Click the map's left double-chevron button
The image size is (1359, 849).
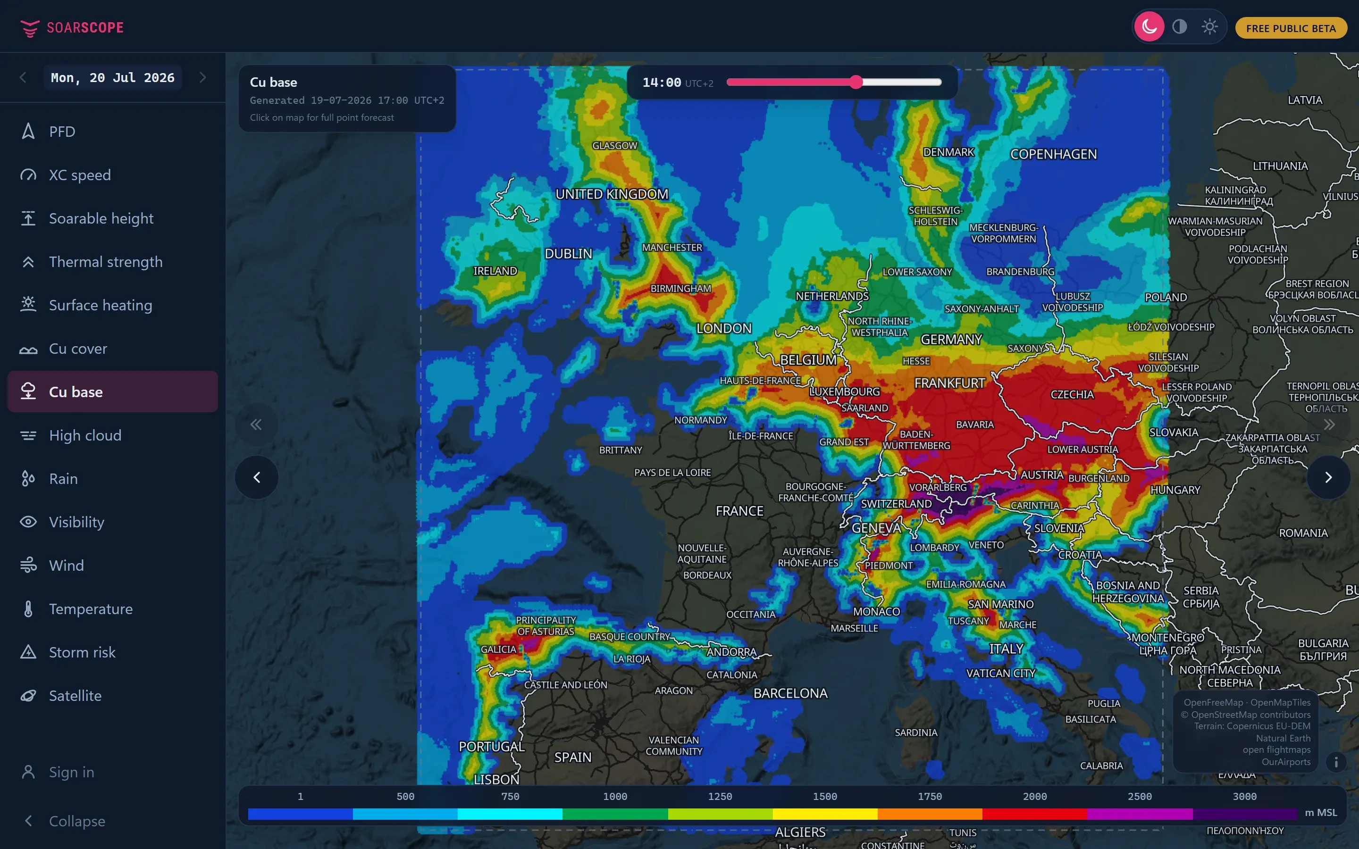pos(256,424)
